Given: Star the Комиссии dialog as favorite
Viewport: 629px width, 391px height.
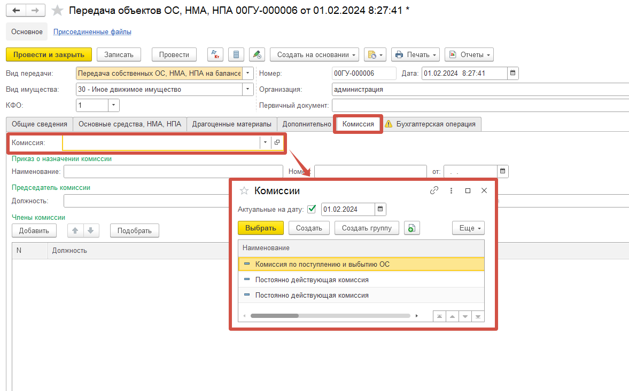Looking at the screenshot, I should [x=244, y=190].
